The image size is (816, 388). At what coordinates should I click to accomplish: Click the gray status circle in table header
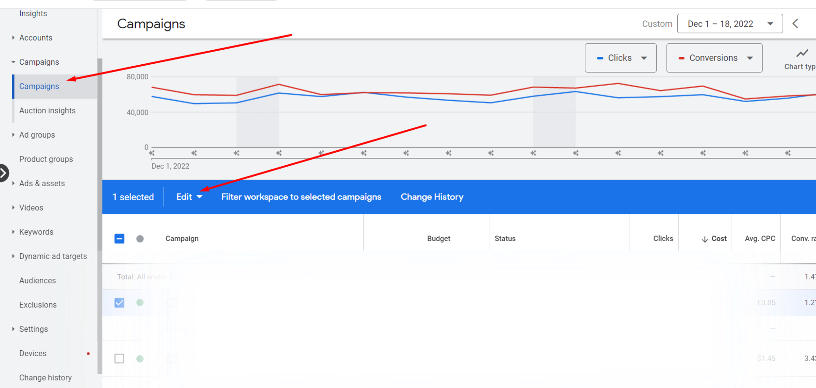coord(140,239)
